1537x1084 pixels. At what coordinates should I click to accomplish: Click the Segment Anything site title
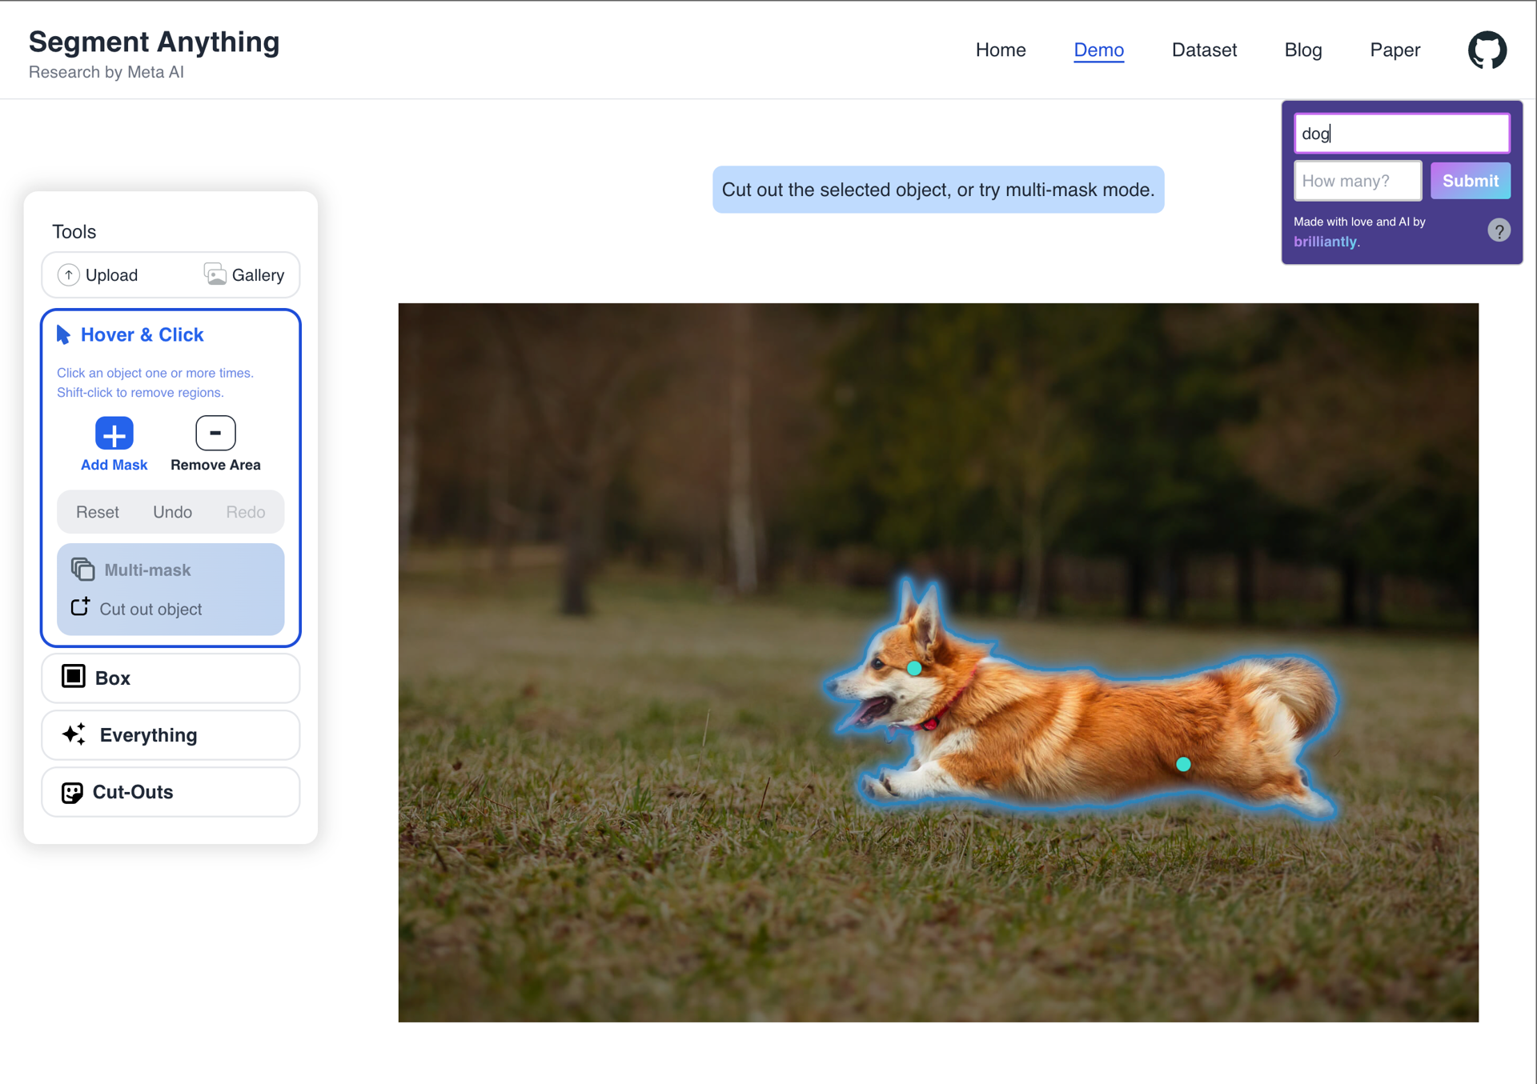click(x=154, y=42)
